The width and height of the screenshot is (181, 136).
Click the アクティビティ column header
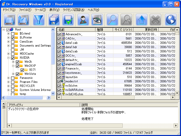tap(44, 105)
